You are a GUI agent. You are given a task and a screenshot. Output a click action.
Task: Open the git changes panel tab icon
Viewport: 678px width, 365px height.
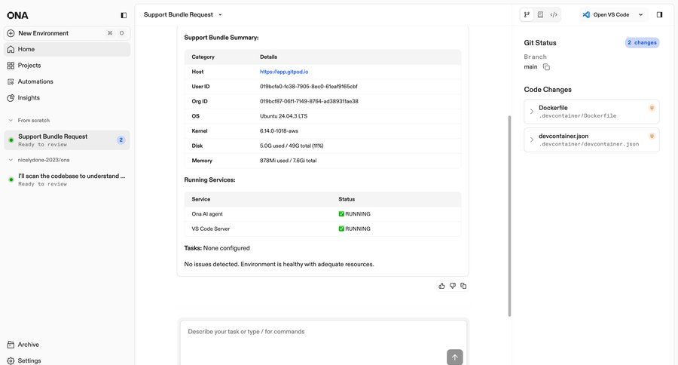[x=527, y=14]
